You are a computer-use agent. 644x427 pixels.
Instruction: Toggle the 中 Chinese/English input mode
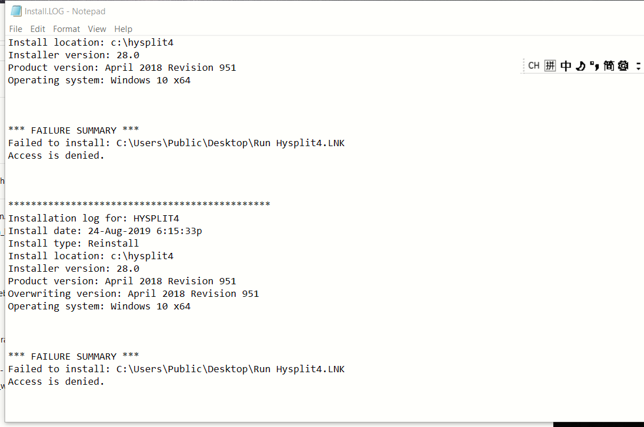point(566,66)
